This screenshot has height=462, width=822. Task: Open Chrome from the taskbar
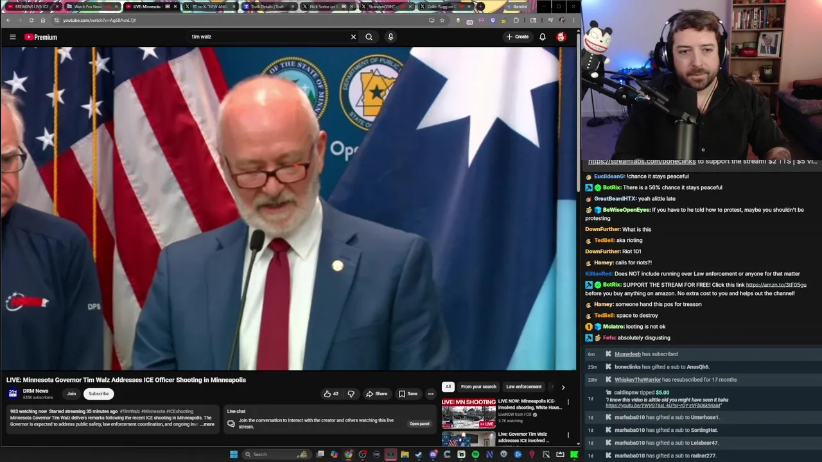click(x=348, y=454)
